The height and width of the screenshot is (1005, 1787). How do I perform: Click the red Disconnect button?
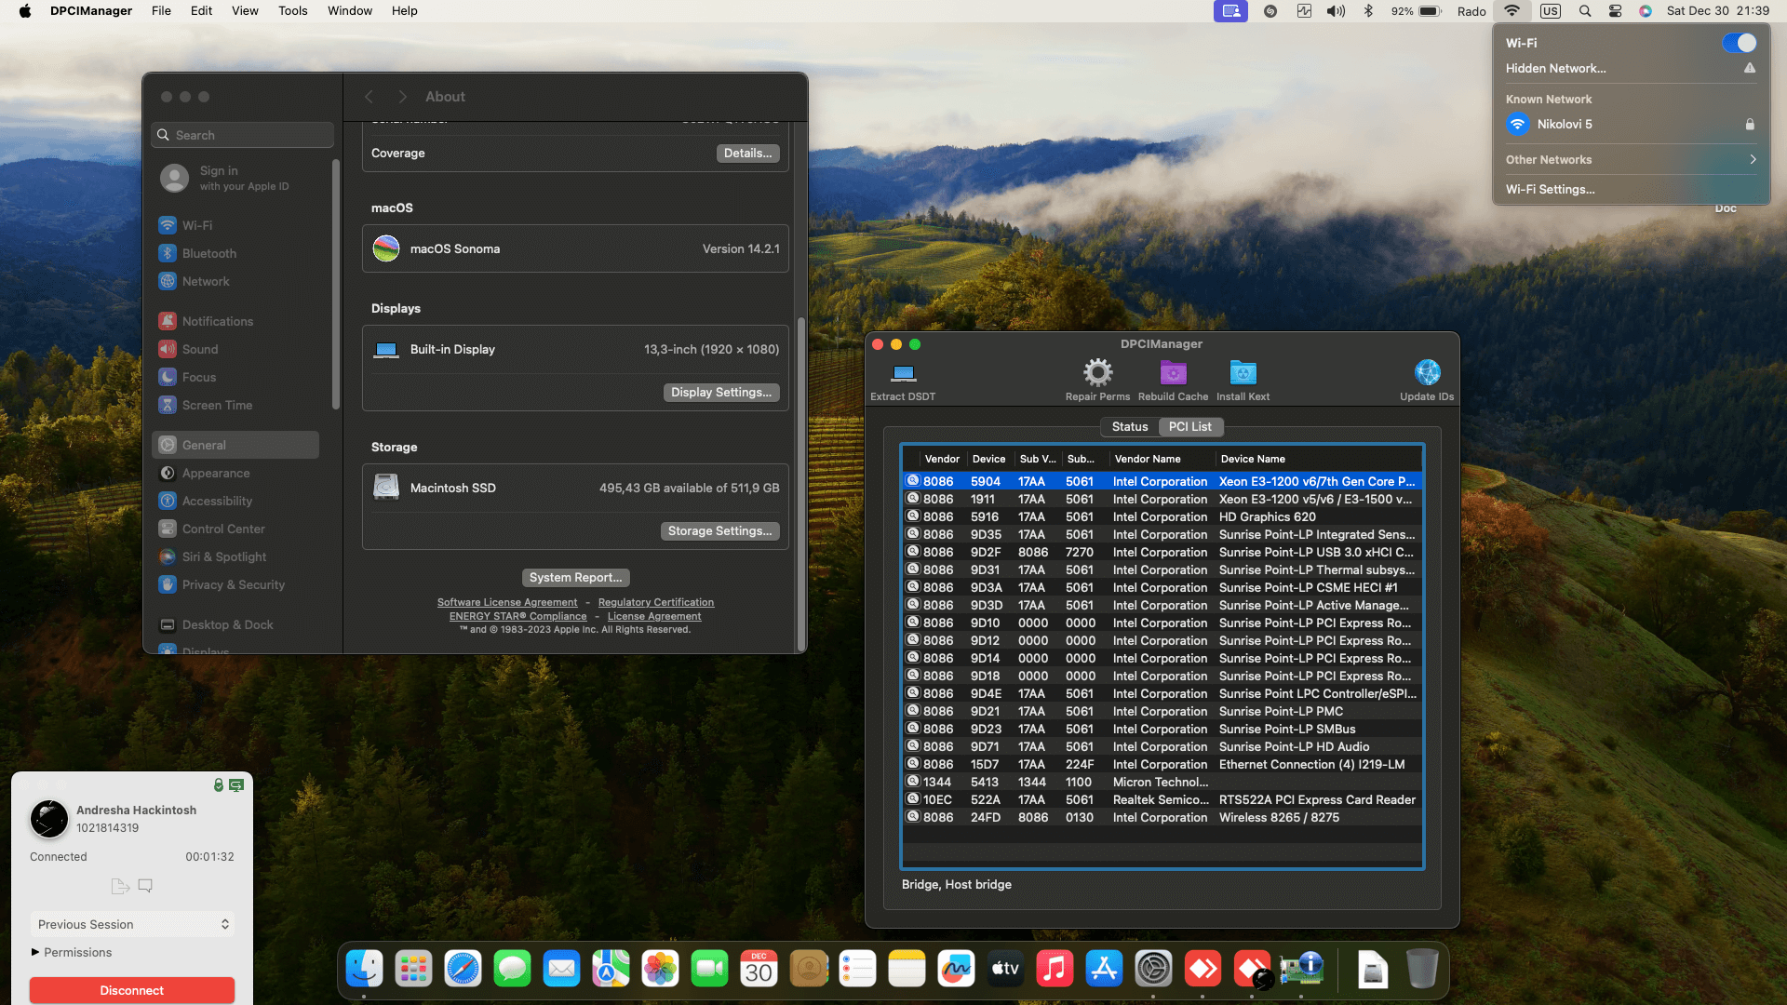[132, 990]
